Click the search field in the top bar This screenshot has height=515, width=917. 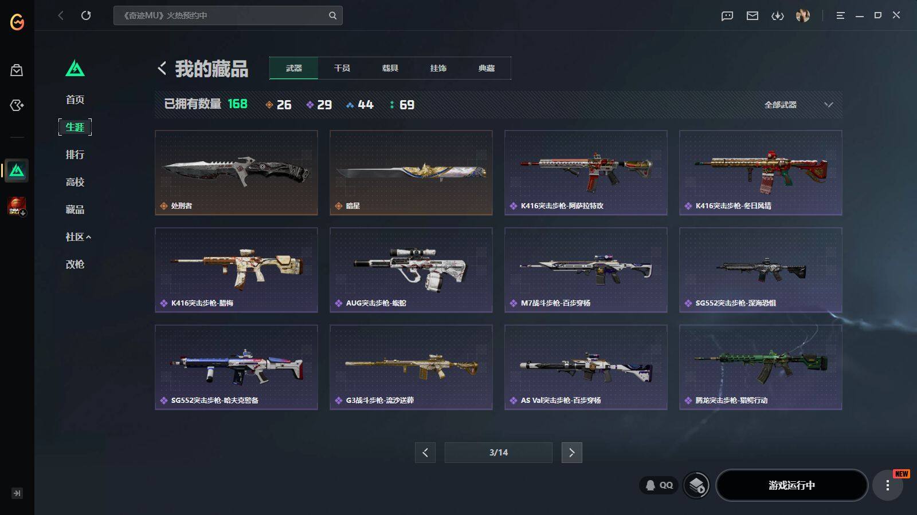pos(228,15)
